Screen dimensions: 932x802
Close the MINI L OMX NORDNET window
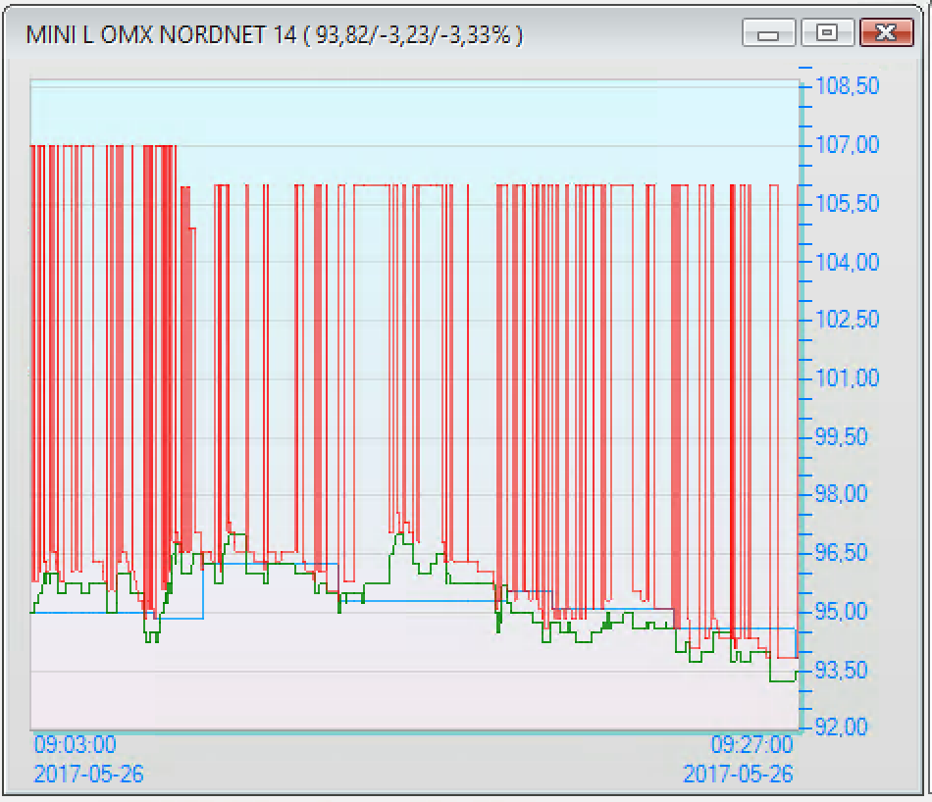(886, 34)
